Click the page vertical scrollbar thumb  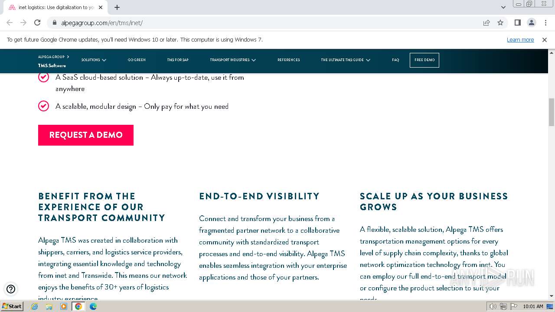(x=551, y=112)
